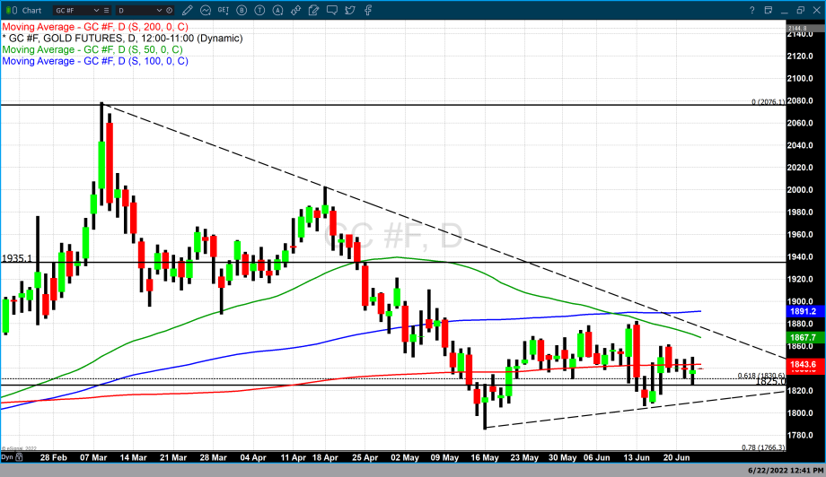Share chart via Twitter icon

[x=349, y=10]
